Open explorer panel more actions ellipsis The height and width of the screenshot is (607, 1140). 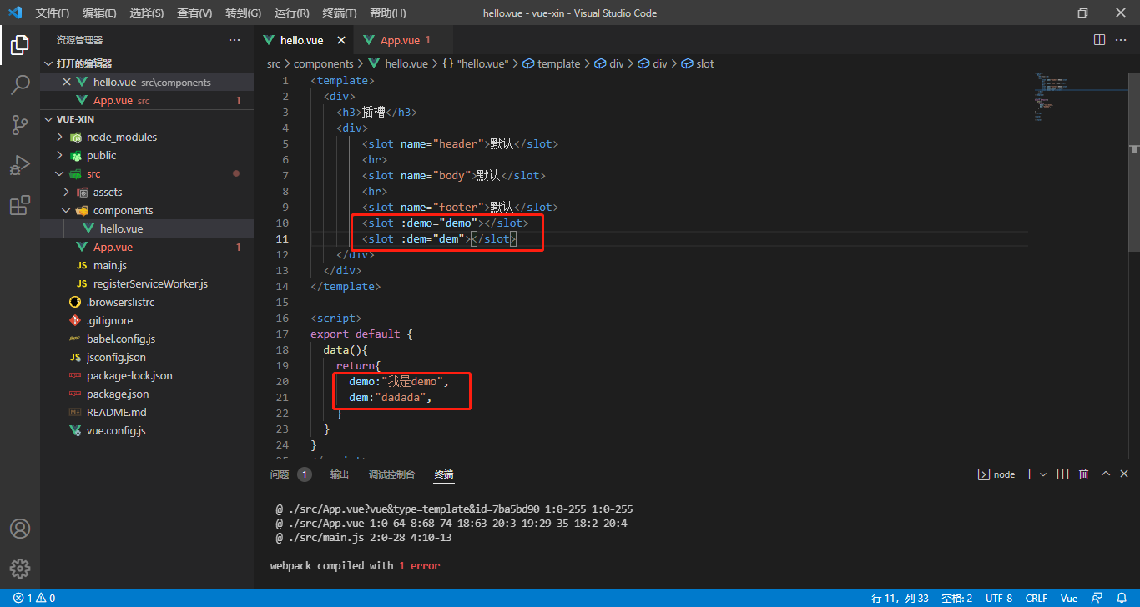click(235, 40)
